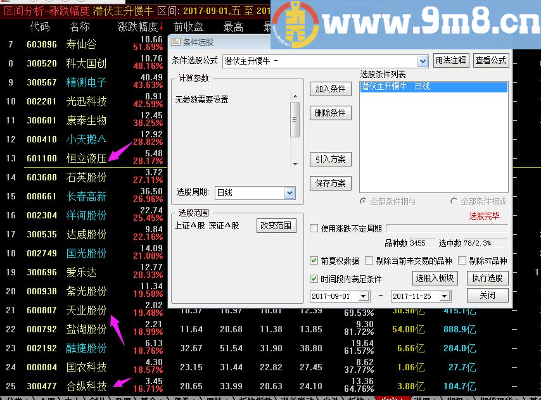Click the 用法注释 button

coord(450,61)
